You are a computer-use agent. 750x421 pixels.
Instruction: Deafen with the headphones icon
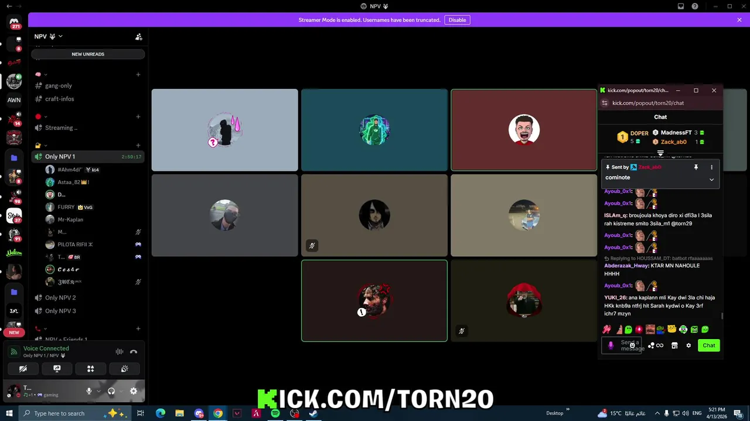click(111, 391)
